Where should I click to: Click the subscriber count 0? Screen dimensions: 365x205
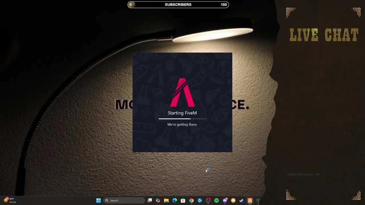click(131, 5)
